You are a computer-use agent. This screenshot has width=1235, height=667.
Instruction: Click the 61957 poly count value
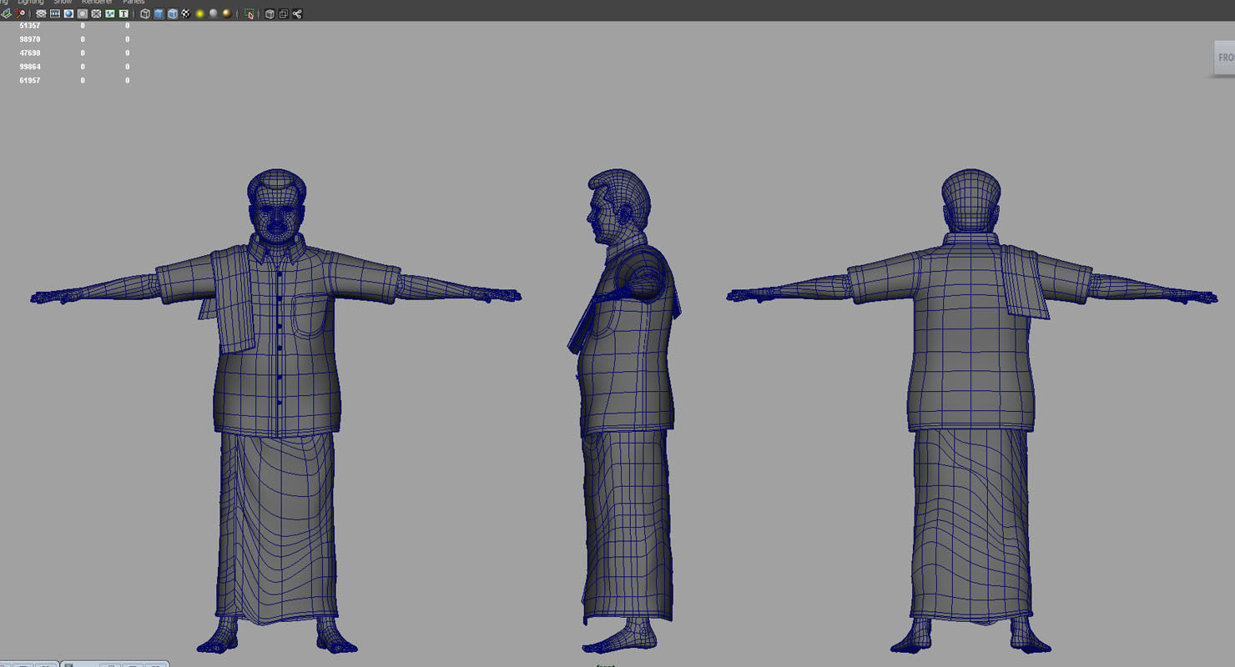(x=30, y=80)
